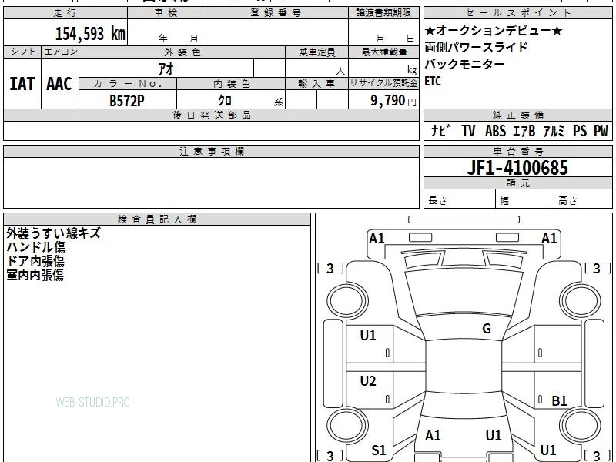Select the 走行 column header
This screenshot has width=616, height=462.
click(x=65, y=13)
